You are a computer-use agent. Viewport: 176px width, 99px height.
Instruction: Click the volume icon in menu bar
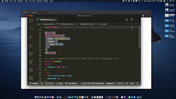(x=139, y=1)
